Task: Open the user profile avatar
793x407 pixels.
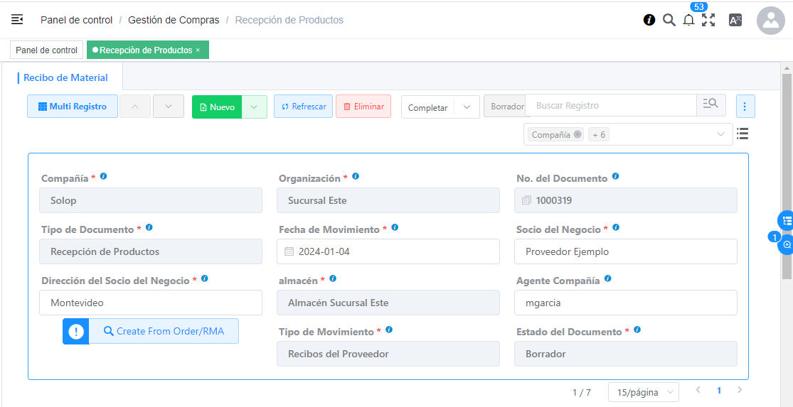Action: point(770,21)
